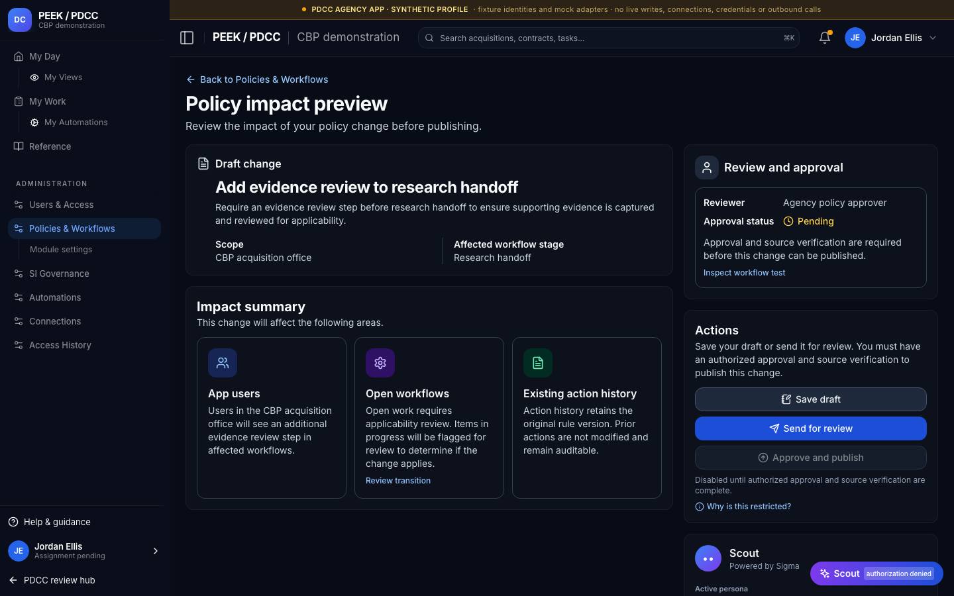The width and height of the screenshot is (954, 596).
Task: Click the DC workspace logo badge
Action: tap(20, 20)
